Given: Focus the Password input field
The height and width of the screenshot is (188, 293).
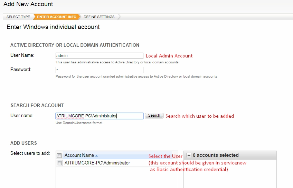Looking at the screenshot, I should coord(100,70).
